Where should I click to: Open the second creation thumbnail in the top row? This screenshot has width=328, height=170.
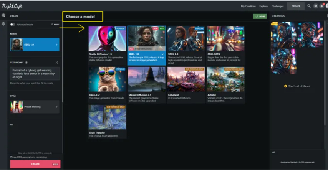click(x=310, y=35)
